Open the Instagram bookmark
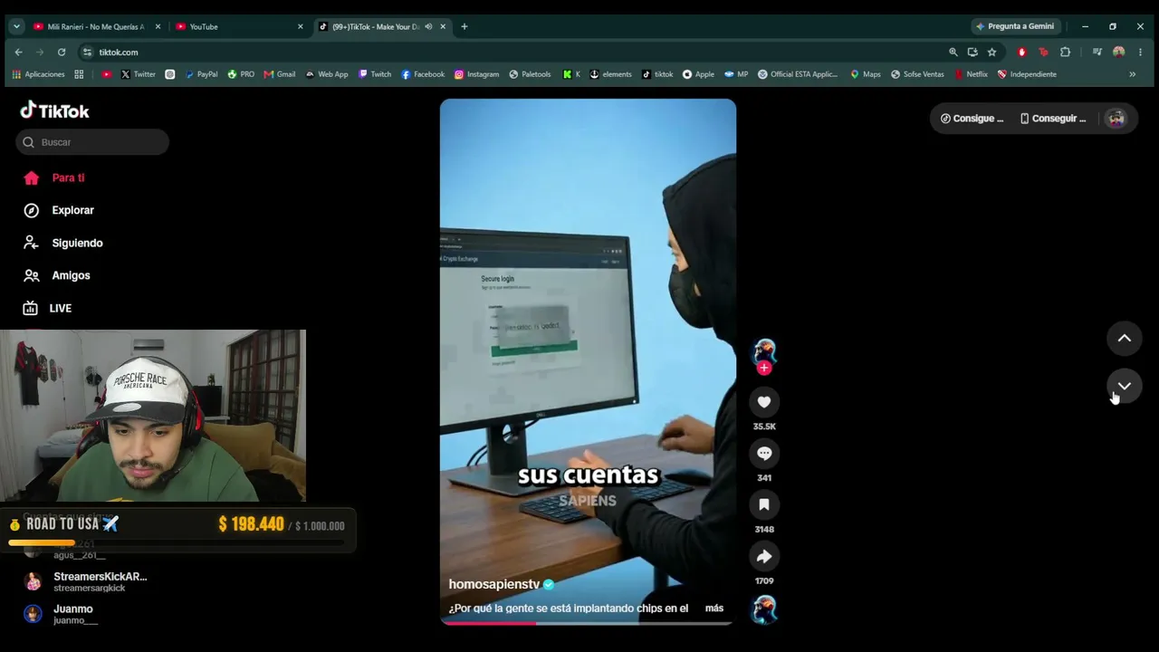 click(476, 74)
